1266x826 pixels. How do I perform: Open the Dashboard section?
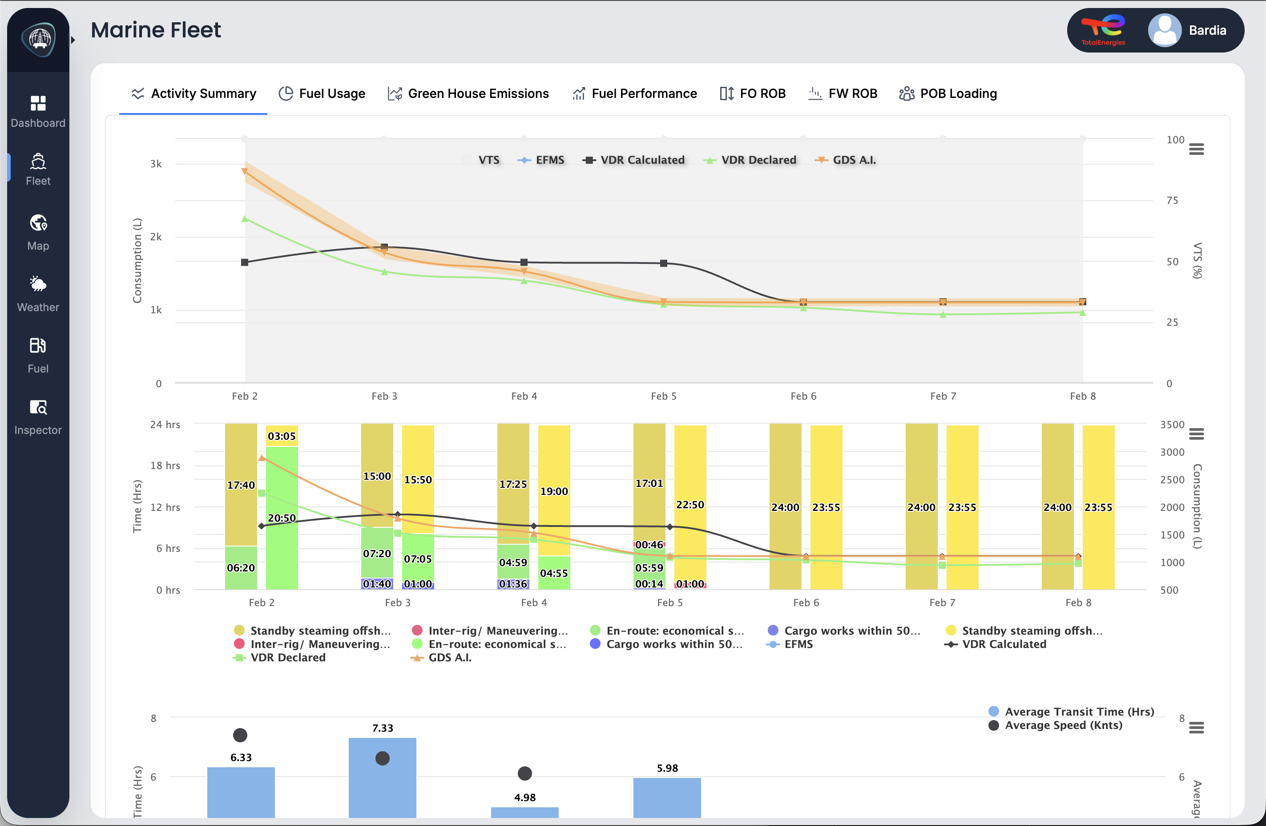pyautogui.click(x=38, y=110)
